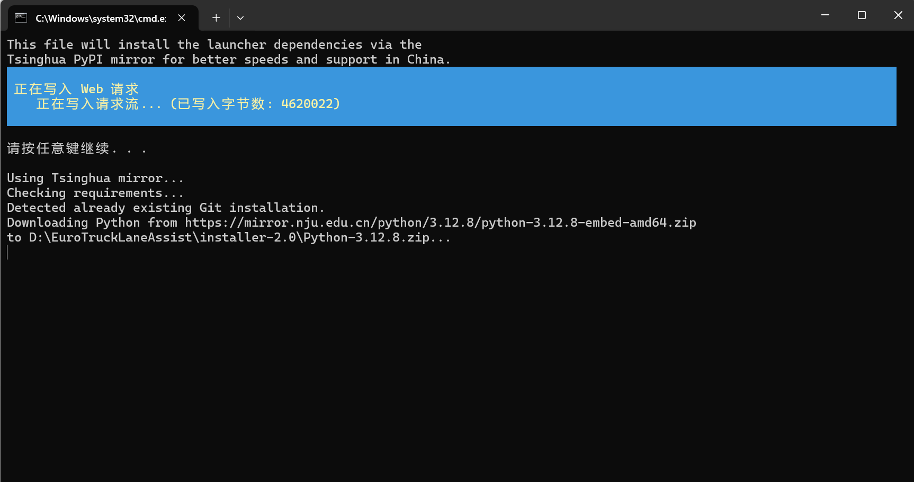This screenshot has height=482, width=914.
Task: Click the blinking text cursor line
Action: coord(8,253)
